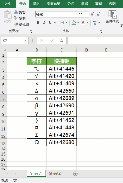Click next sheet navigation arrow

(15, 173)
